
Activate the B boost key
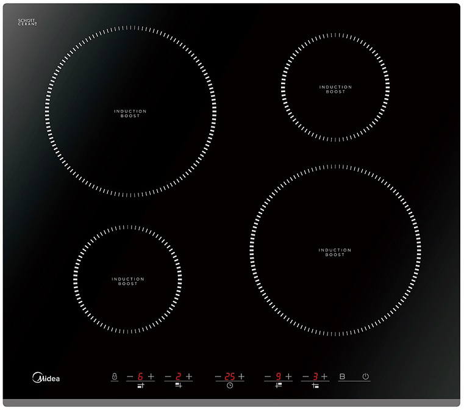point(343,376)
